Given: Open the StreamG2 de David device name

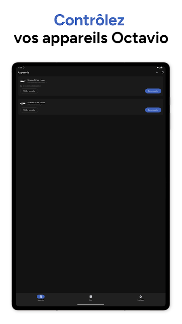Looking at the screenshot, I should [36, 102].
